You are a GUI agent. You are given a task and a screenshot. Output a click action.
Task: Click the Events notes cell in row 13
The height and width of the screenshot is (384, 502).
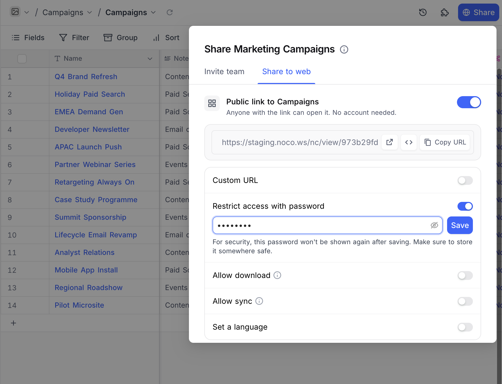[175, 288]
